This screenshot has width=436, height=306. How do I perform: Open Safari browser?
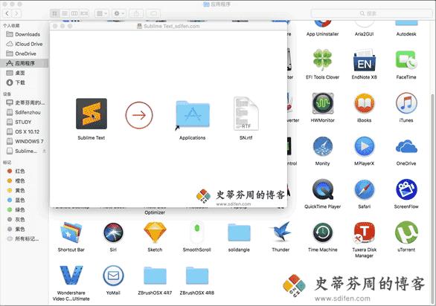click(x=365, y=189)
